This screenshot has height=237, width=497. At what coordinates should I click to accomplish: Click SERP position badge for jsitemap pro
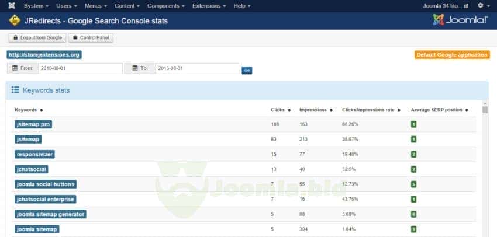click(x=413, y=124)
